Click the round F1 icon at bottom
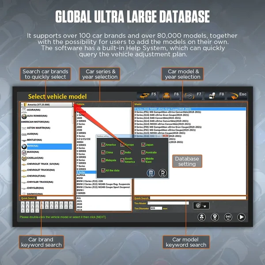Viewport: 265px width, 265px height. pyautogui.click(x=202, y=217)
